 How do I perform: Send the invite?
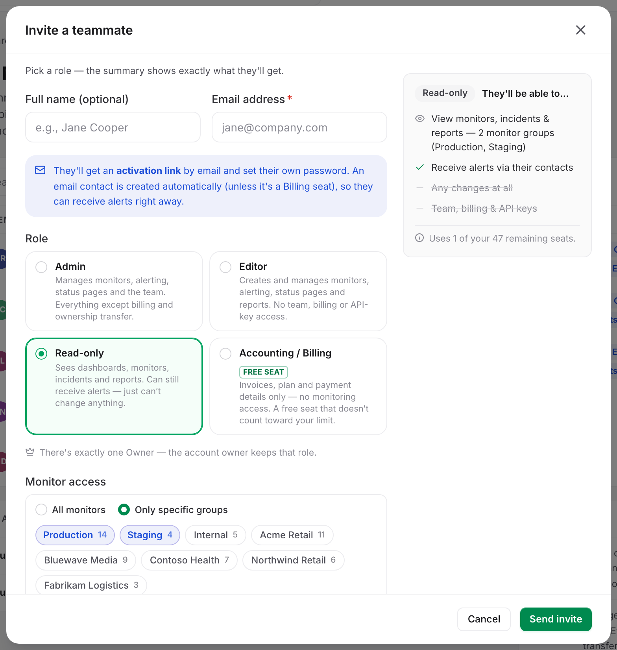(x=556, y=619)
